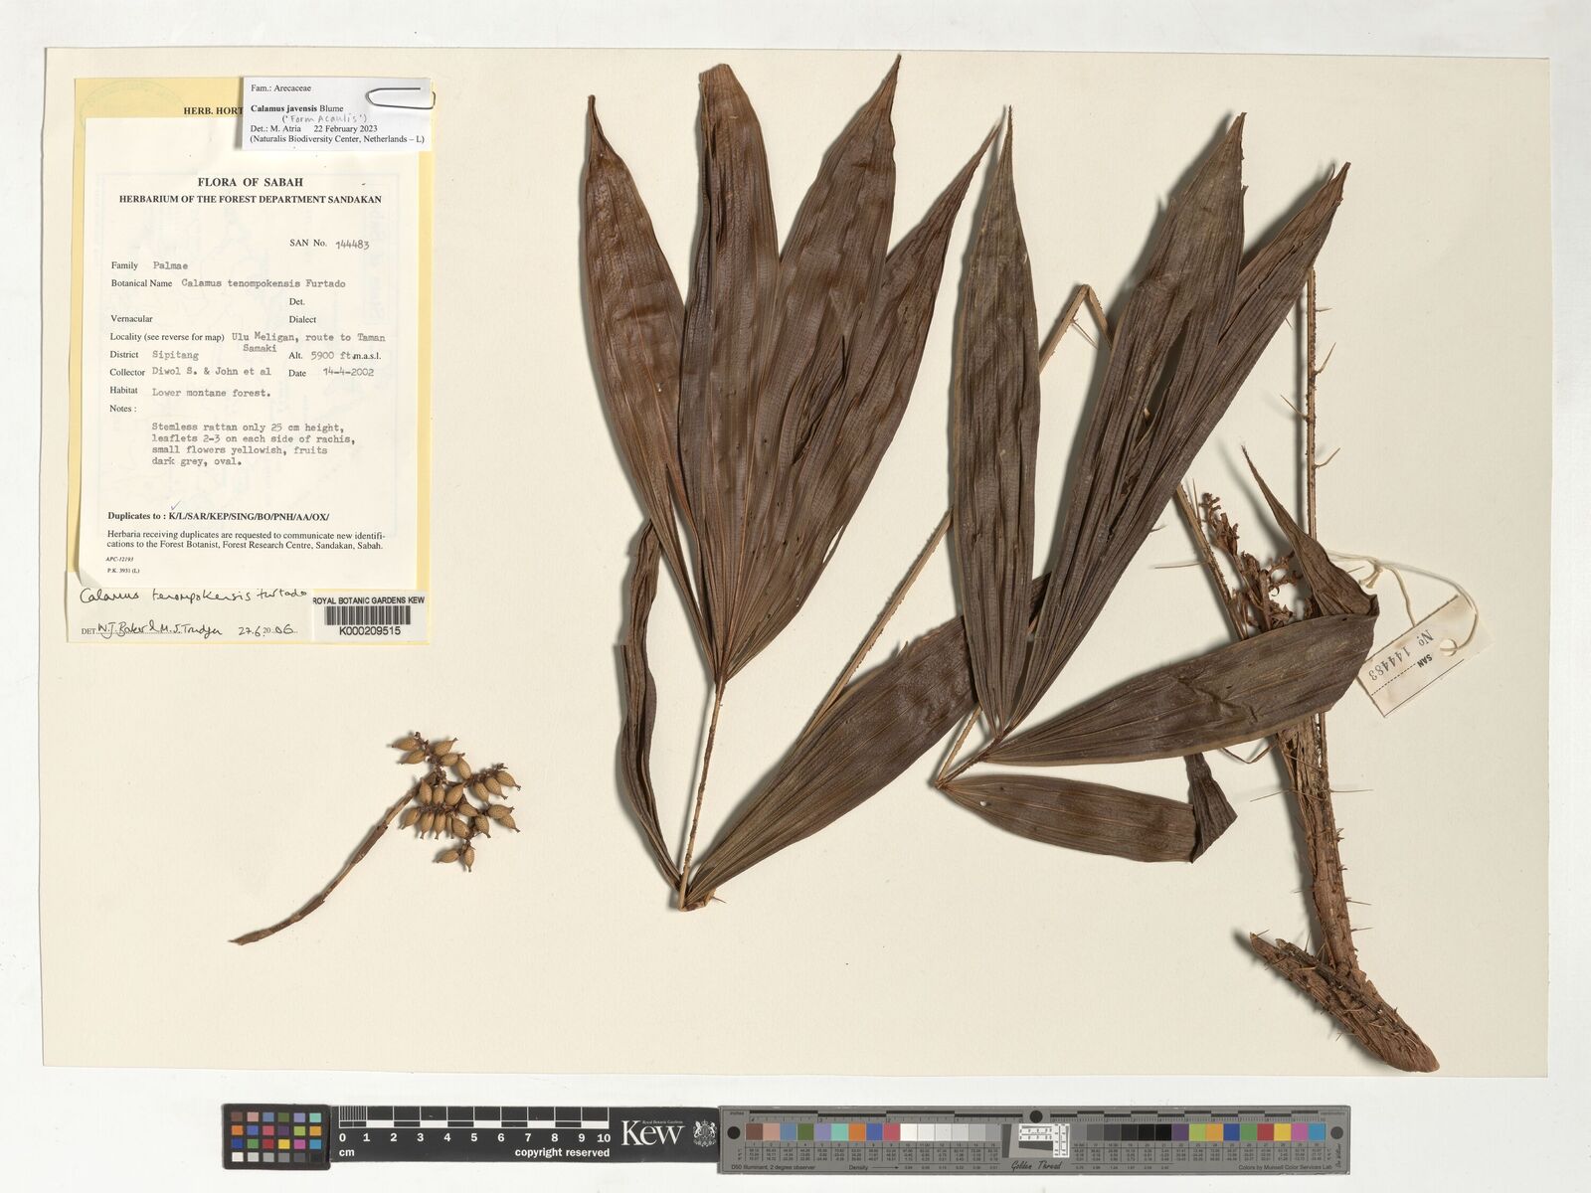Click the 'copyright reserved' text on scale bar
1591x1193 pixels.
(562, 1153)
